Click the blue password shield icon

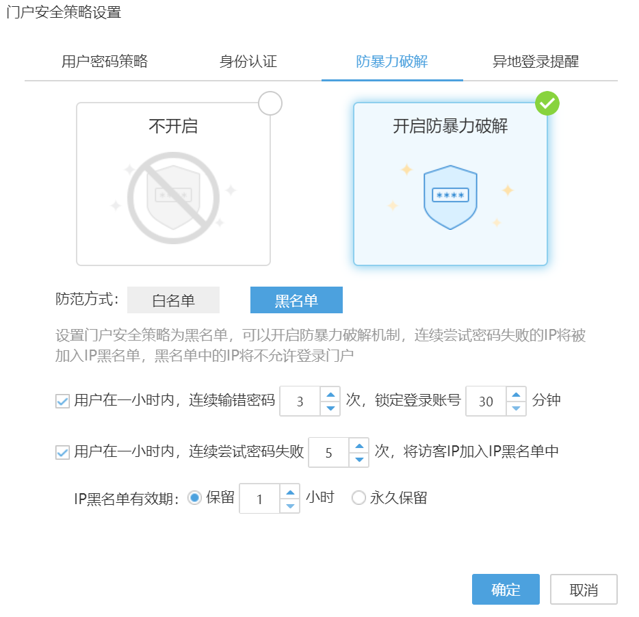(450, 196)
